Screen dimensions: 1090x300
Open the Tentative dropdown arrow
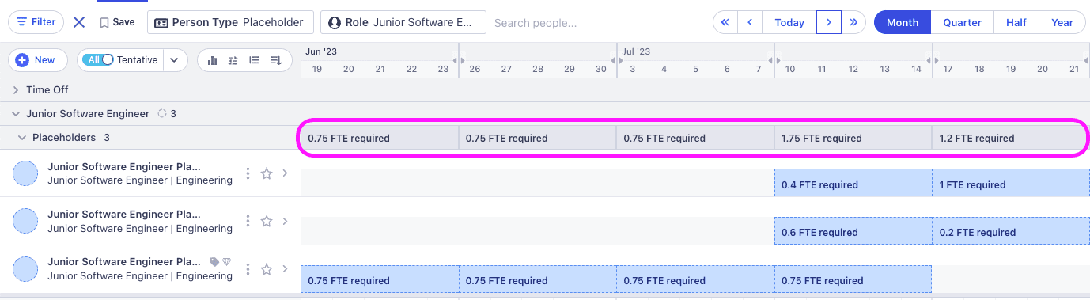point(175,60)
